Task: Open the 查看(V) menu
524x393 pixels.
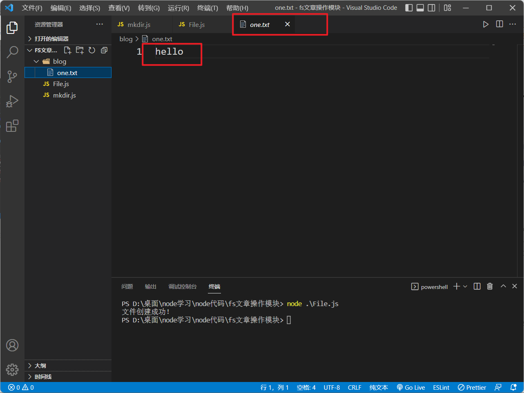Action: tap(119, 8)
